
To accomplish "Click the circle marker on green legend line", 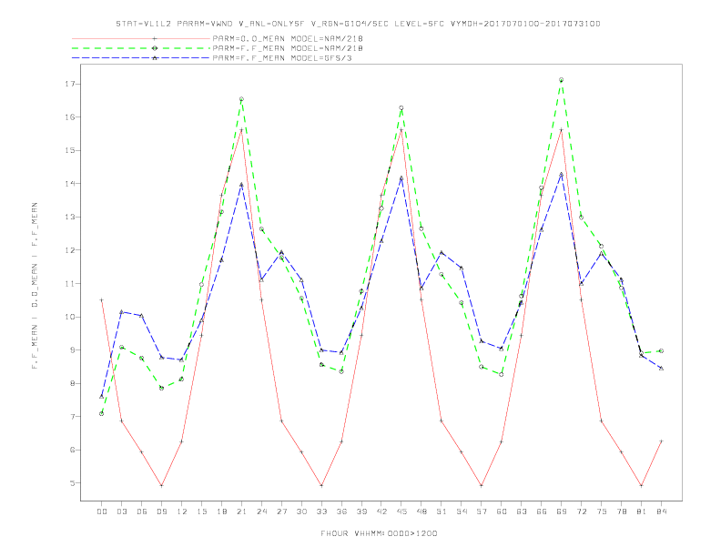I will click(x=155, y=48).
